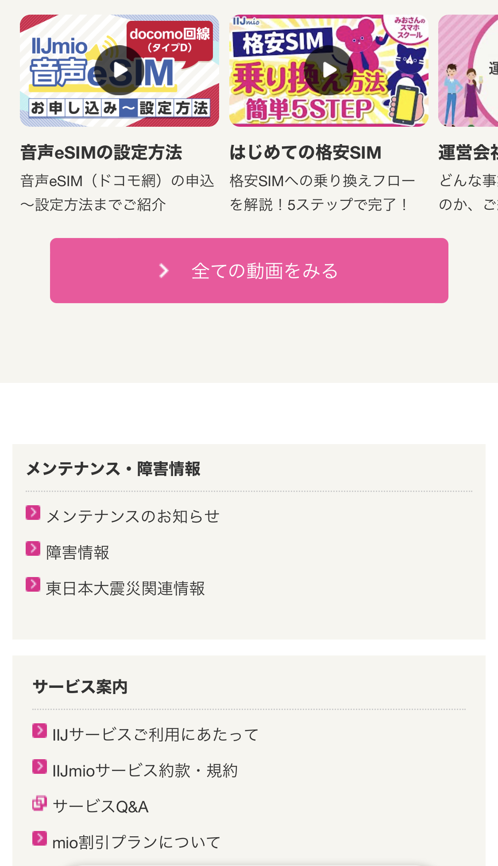Click arrow icon beside IIJmioサービス約款・規約
The height and width of the screenshot is (866, 498).
39,767
